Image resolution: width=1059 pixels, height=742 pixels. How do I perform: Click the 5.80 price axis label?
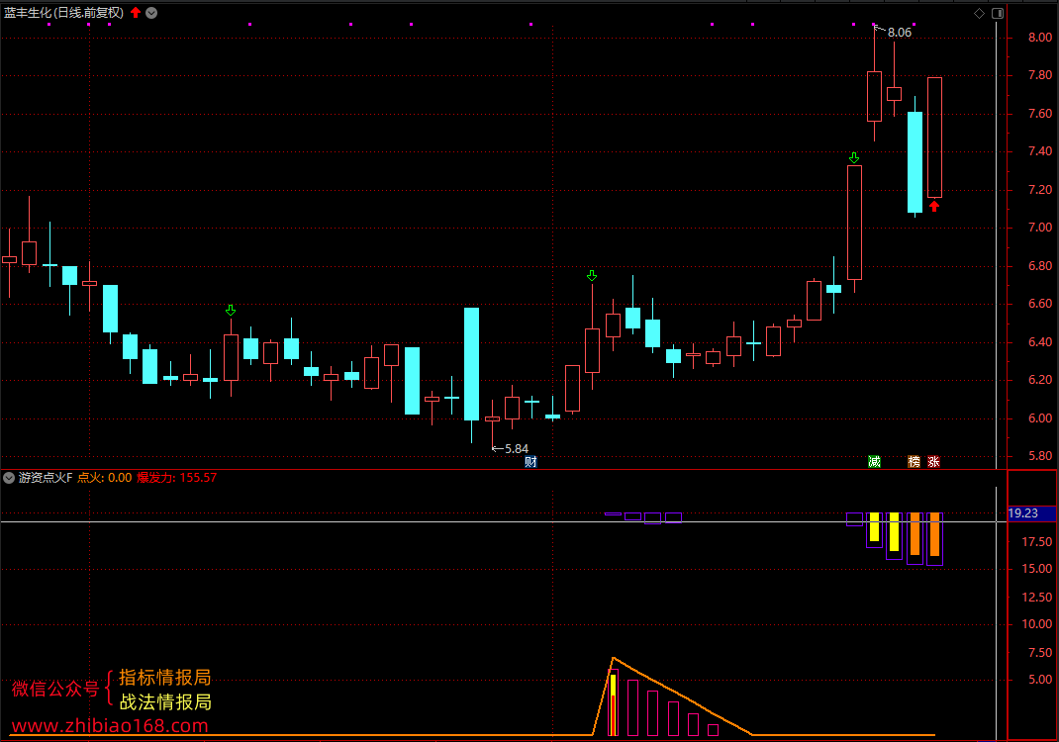coord(1040,457)
